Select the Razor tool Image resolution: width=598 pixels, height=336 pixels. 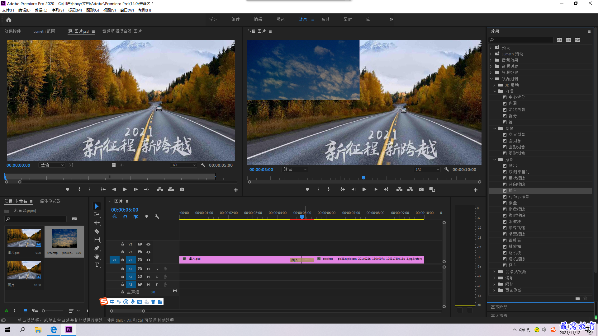point(97,231)
